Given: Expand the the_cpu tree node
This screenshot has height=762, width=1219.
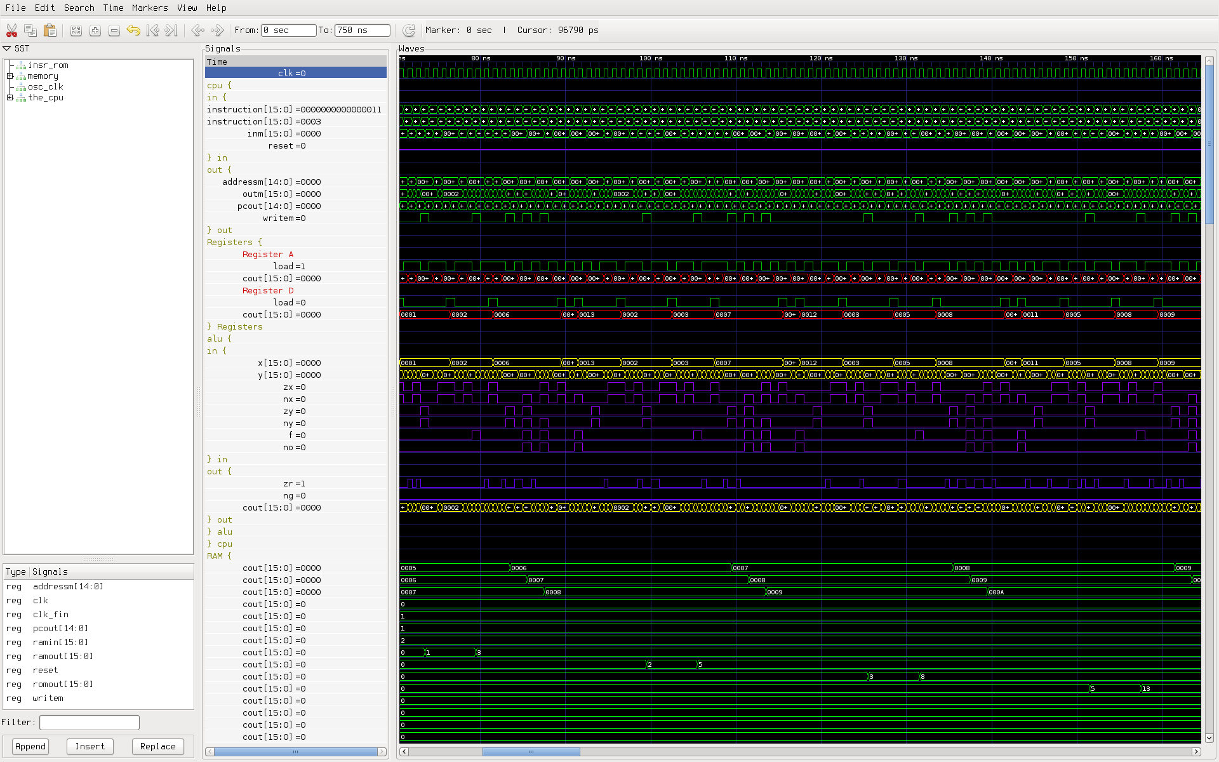Looking at the screenshot, I should pos(10,98).
